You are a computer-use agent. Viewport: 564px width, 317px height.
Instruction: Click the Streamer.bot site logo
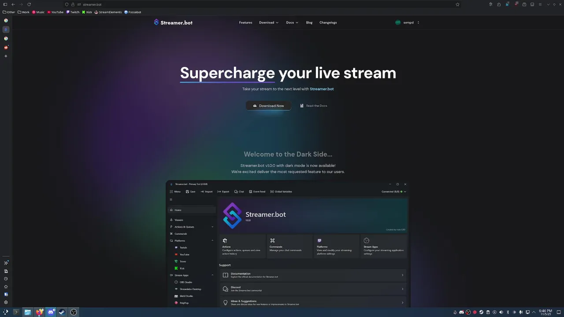173,22
